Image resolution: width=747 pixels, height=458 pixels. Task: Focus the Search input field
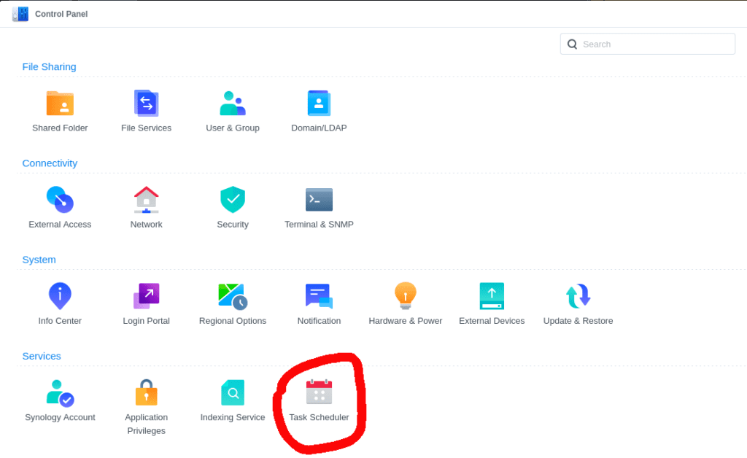click(x=648, y=44)
